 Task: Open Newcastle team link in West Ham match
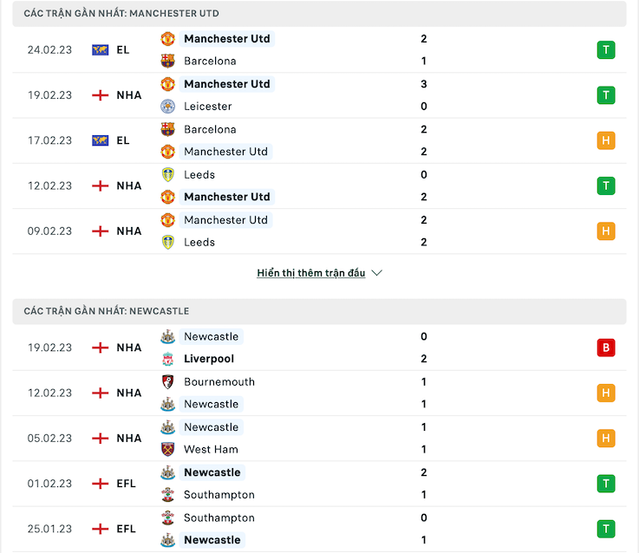pyautogui.click(x=211, y=427)
